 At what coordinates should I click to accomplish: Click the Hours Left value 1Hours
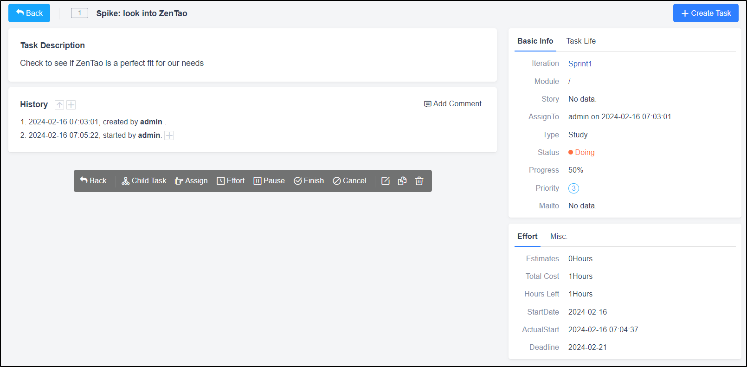[580, 294]
